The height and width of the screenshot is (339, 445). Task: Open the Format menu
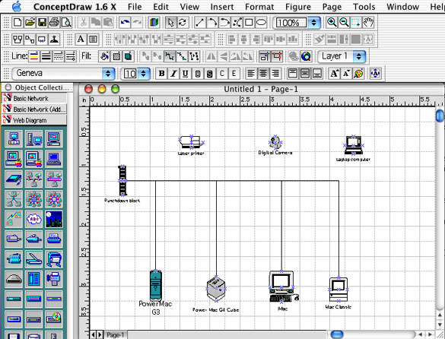pyautogui.click(x=259, y=7)
